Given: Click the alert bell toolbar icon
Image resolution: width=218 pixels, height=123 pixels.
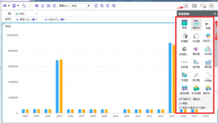Looking at the screenshot, I should [x=43, y=6].
